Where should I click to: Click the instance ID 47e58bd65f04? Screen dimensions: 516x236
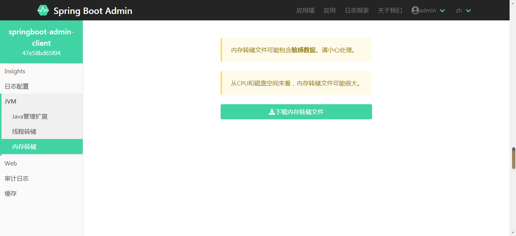tap(42, 53)
